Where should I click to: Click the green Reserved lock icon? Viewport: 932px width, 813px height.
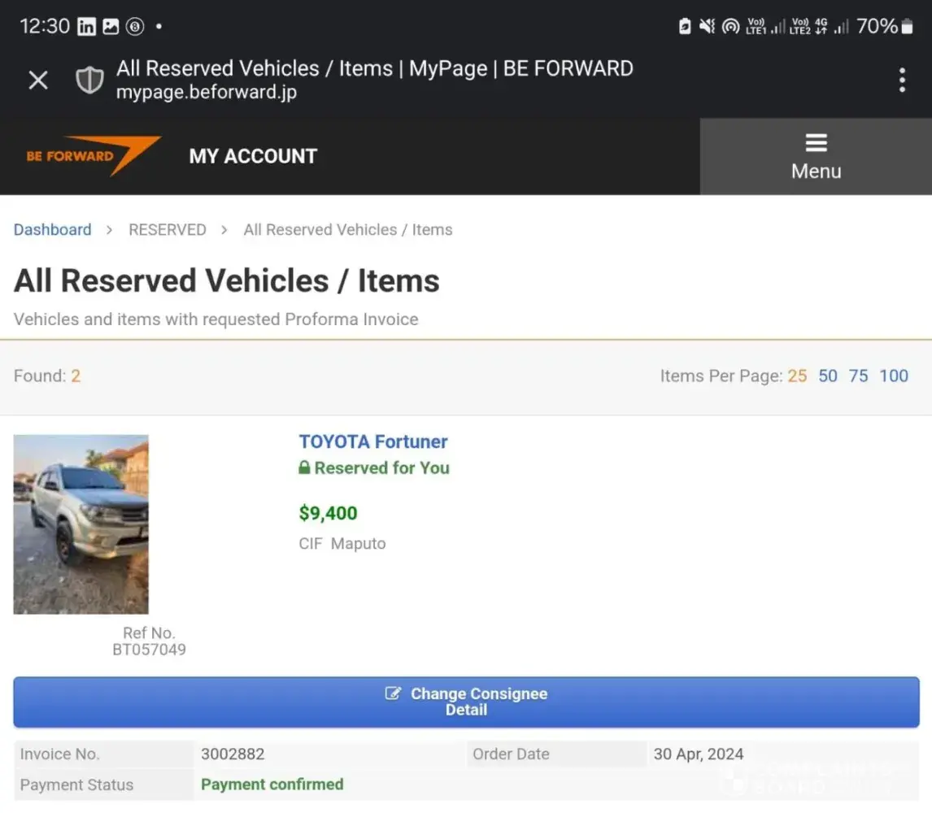click(x=304, y=467)
